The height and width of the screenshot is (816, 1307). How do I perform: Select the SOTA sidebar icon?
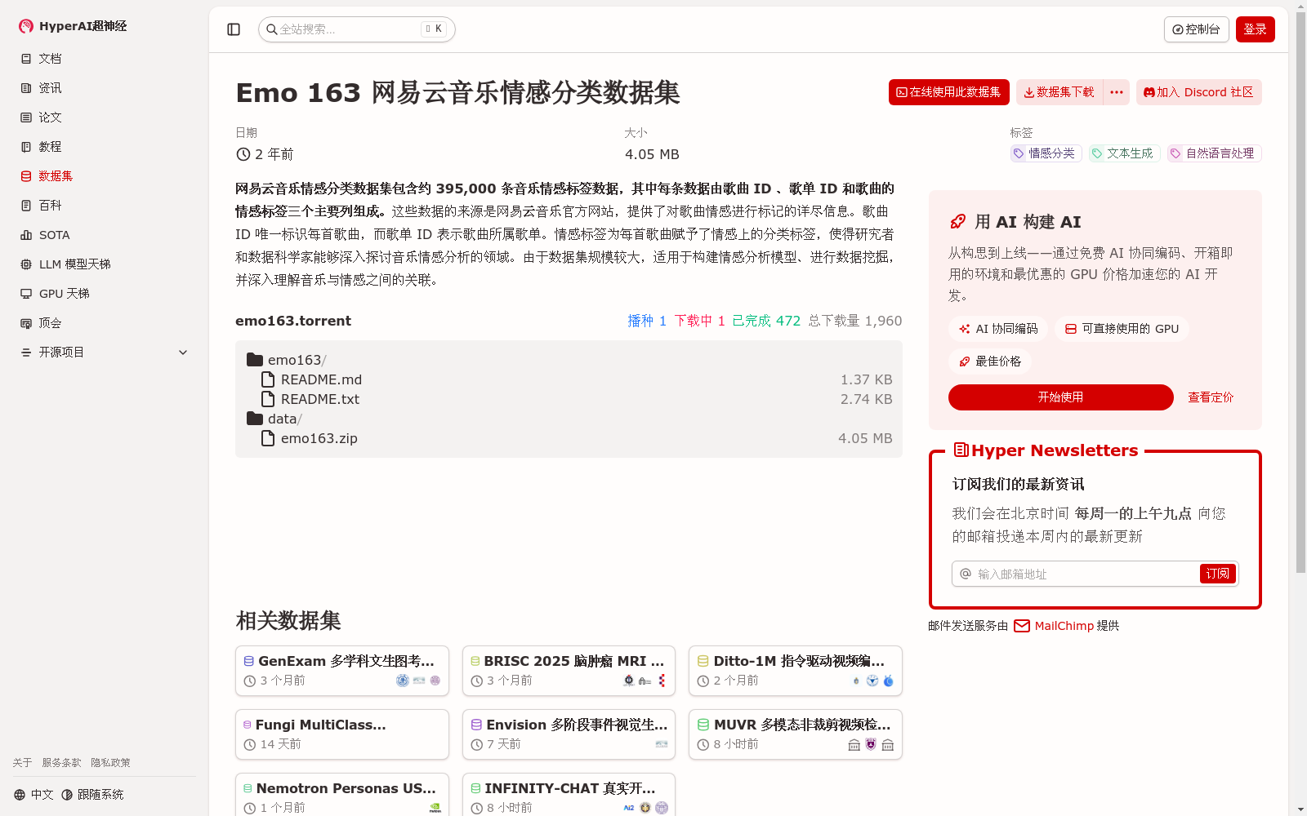point(26,234)
